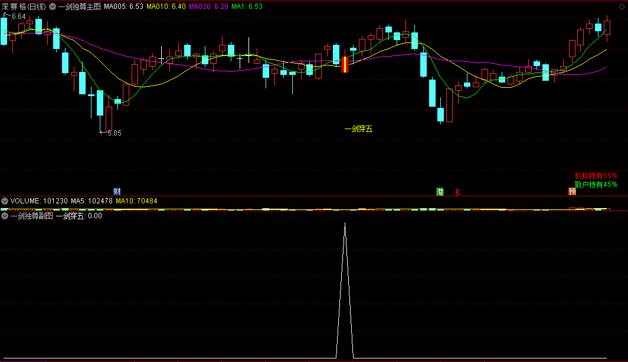Image resolution: width=628 pixels, height=362 pixels.
Task: Click the 机构持有55% label
Action: pyautogui.click(x=596, y=176)
